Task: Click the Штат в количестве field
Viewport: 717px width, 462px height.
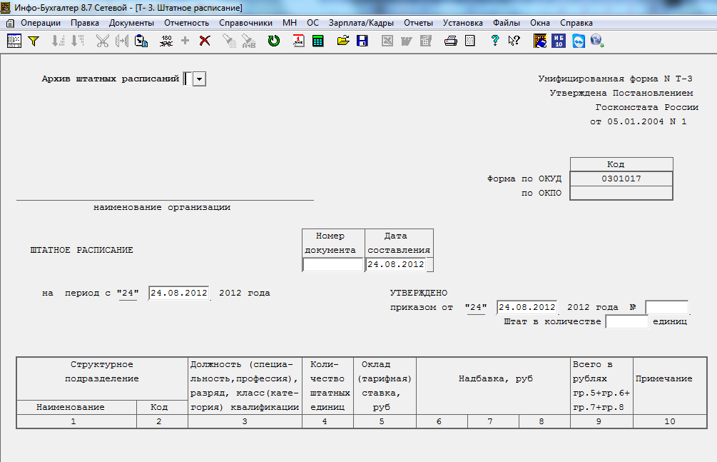Action: pos(626,321)
